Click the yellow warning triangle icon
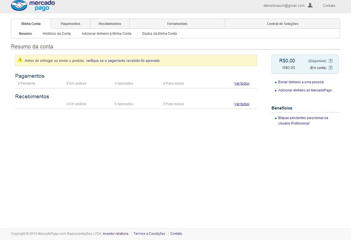This screenshot has height=240, width=351. [20, 60]
